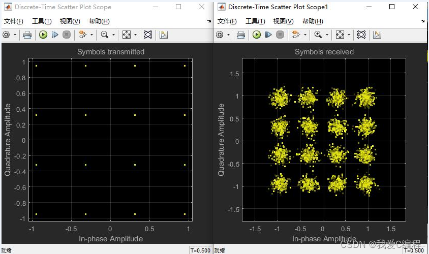Toggle reference constellation in Scatter Plot Scope window
This screenshot has width=429, height=254.
(x=148, y=35)
